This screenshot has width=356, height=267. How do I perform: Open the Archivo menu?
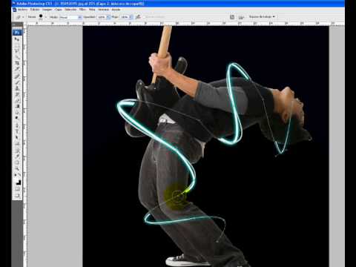click(23, 10)
